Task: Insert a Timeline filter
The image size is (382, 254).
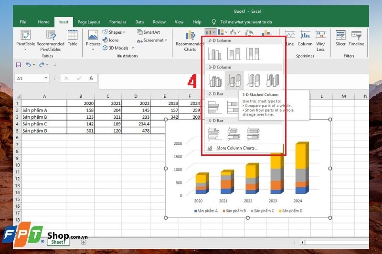Action: point(356,38)
